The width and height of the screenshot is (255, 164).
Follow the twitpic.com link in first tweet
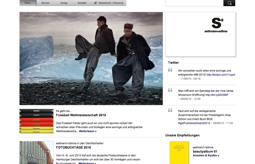221,75
